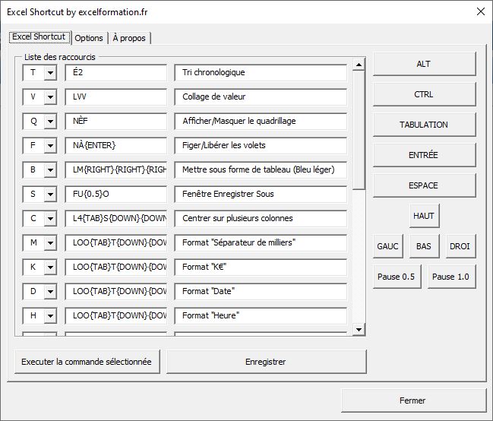Insert the TABULATION key
This screenshot has height=421, width=493.
tap(424, 125)
